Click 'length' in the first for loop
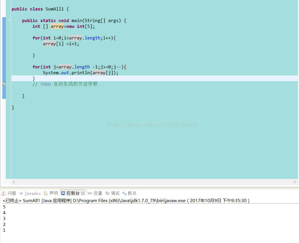 pos(93,38)
